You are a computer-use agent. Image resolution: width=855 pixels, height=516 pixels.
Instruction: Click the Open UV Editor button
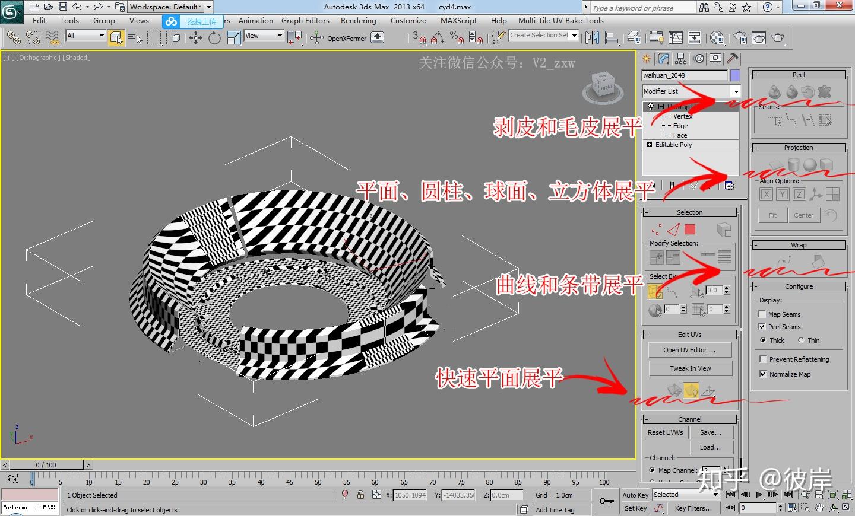[x=690, y=350]
